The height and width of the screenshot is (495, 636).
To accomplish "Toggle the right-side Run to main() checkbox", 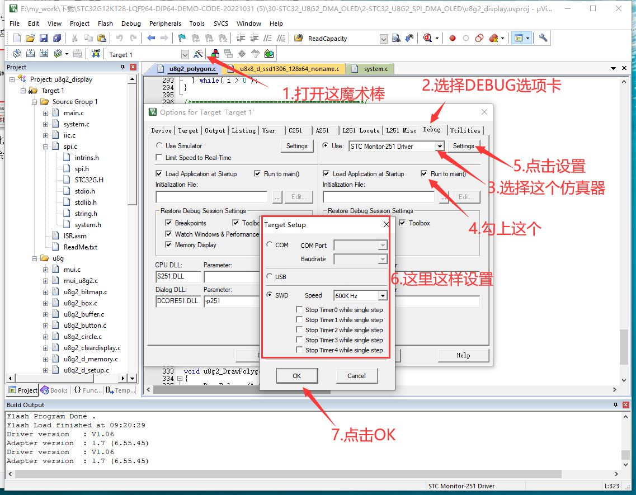I will click(425, 174).
